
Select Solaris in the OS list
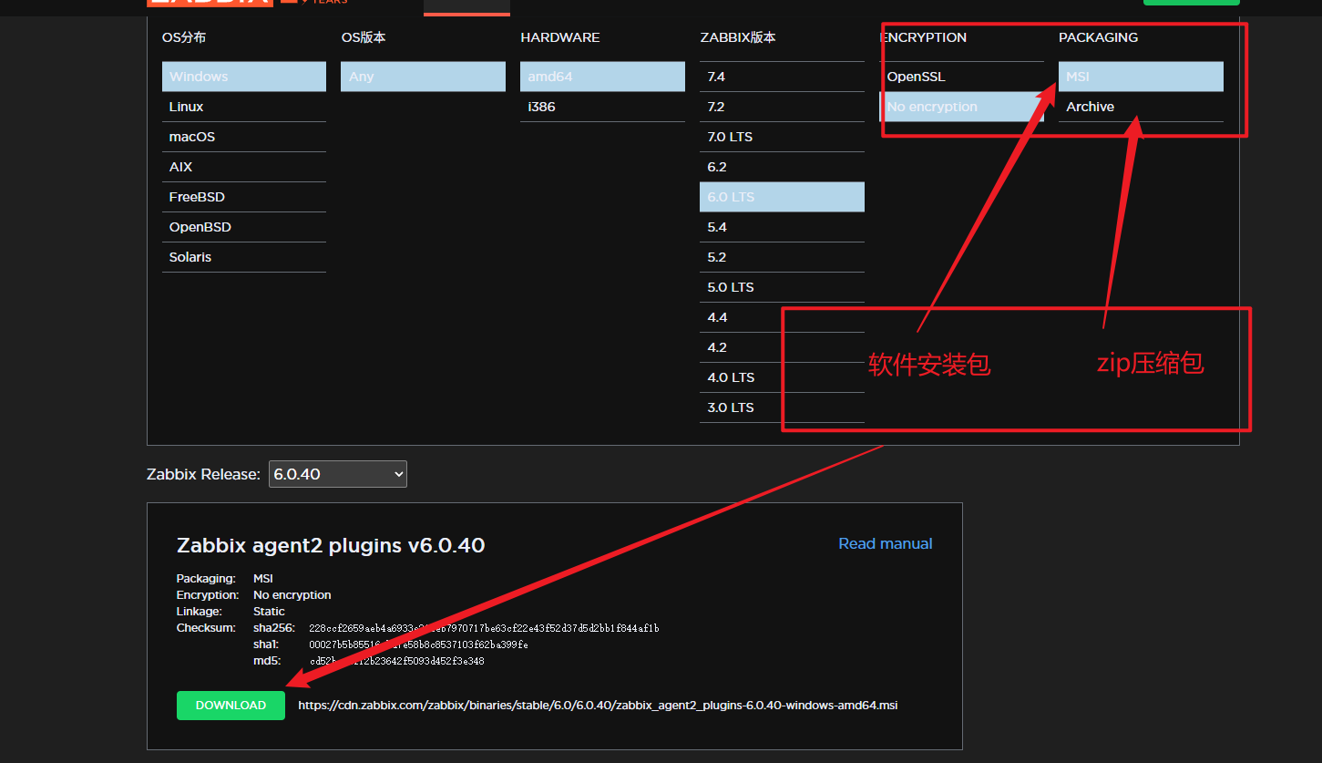coord(244,257)
